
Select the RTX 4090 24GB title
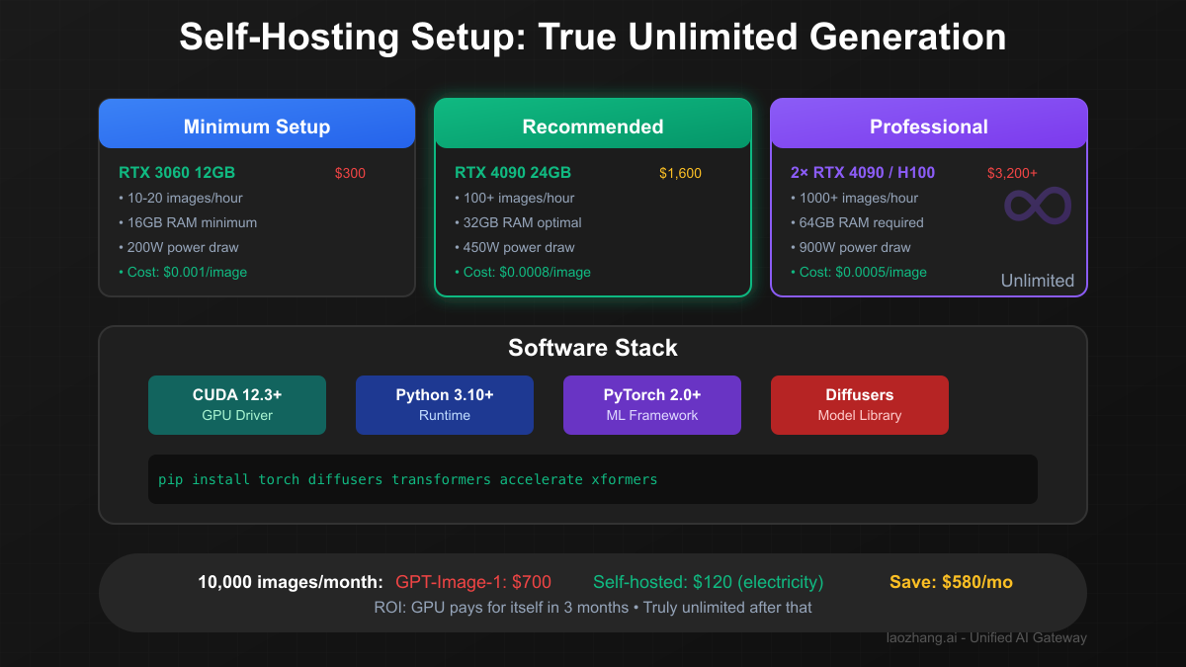[x=512, y=172]
